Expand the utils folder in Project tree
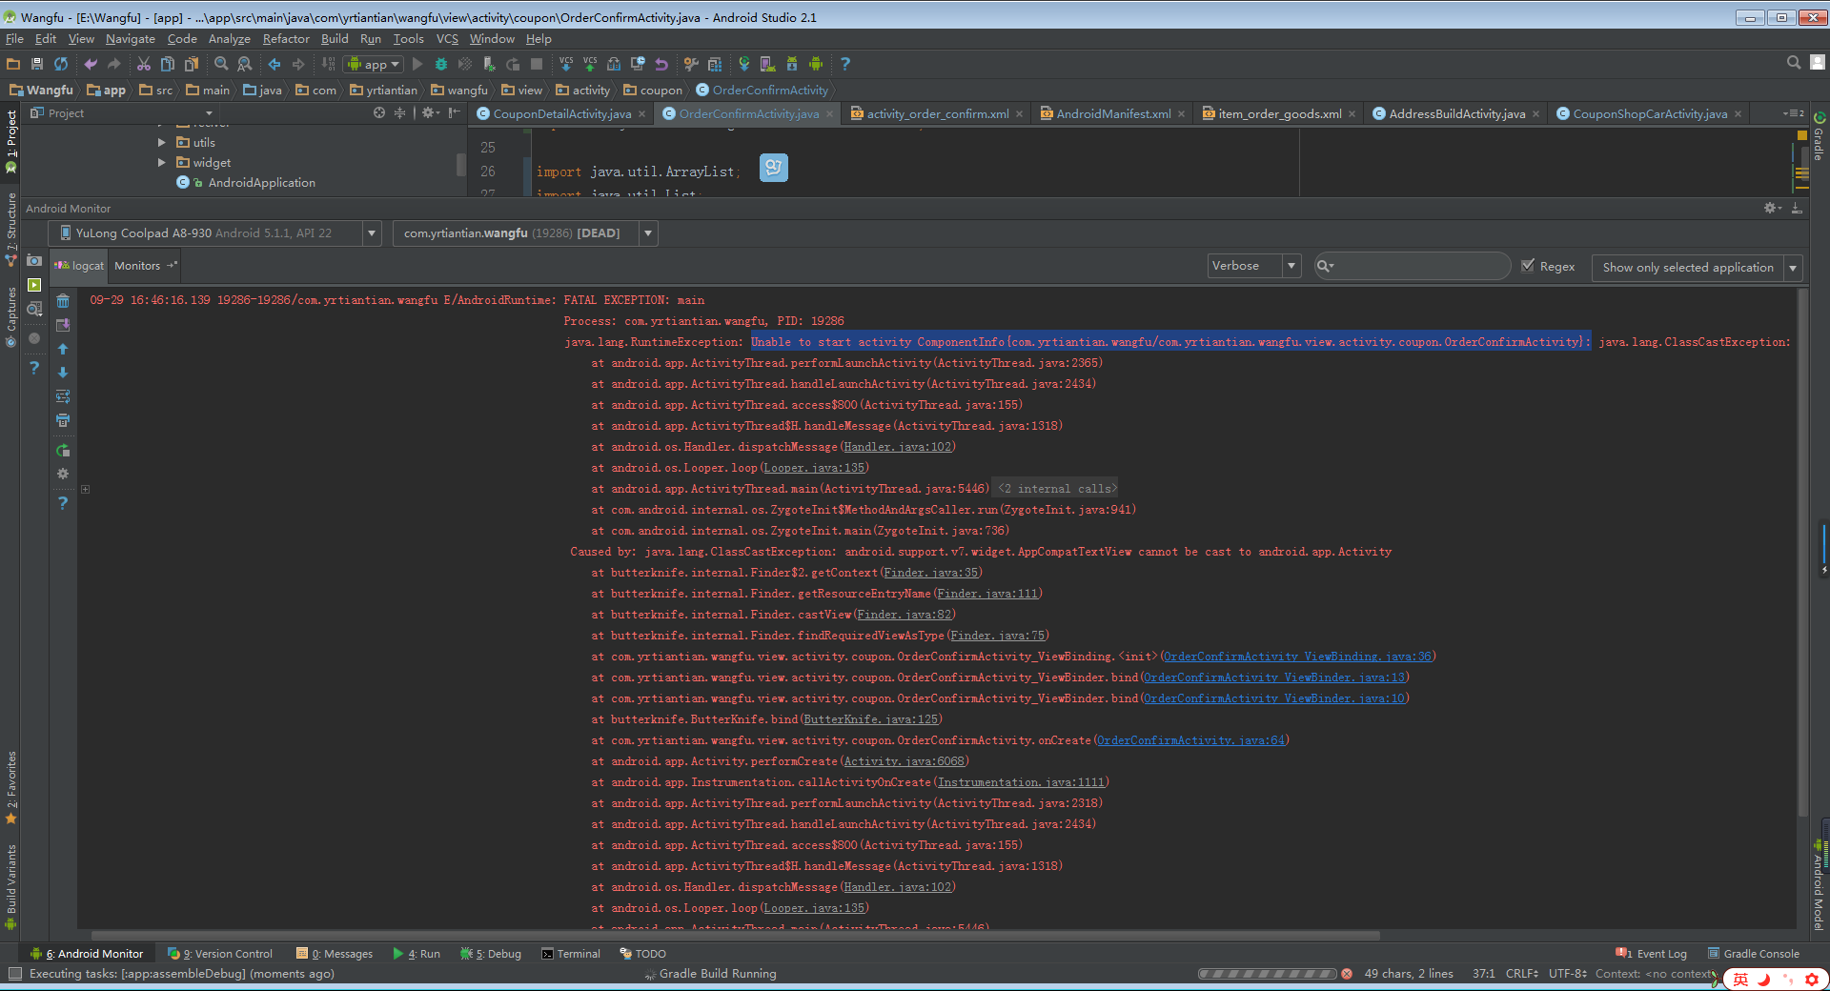 click(162, 142)
